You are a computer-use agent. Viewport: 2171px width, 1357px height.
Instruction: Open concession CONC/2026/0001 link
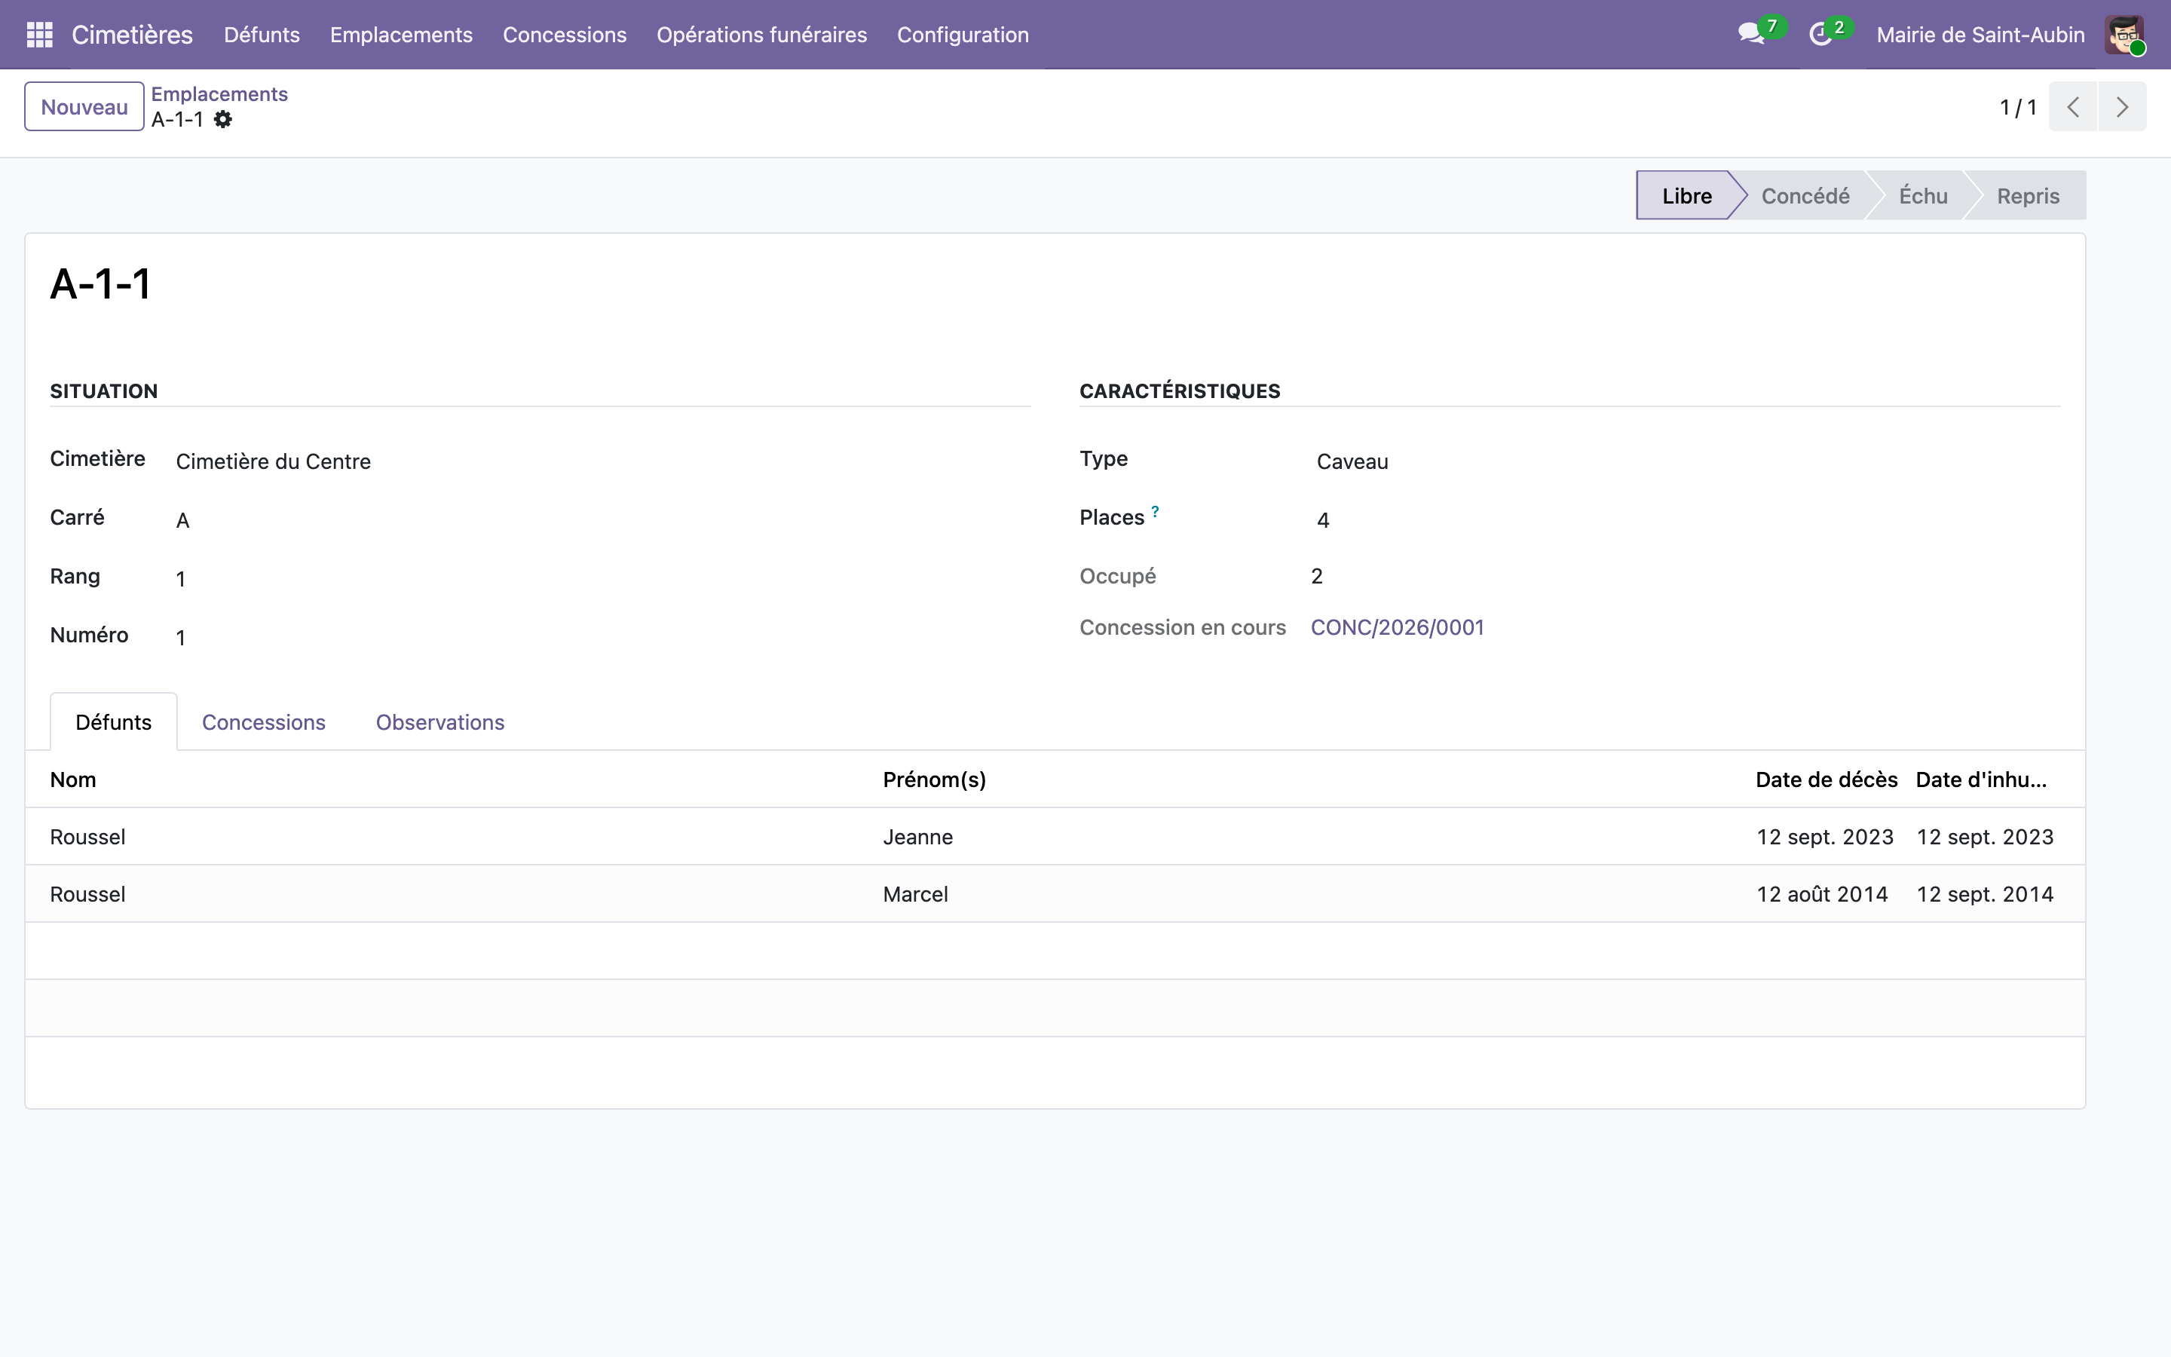1397,627
